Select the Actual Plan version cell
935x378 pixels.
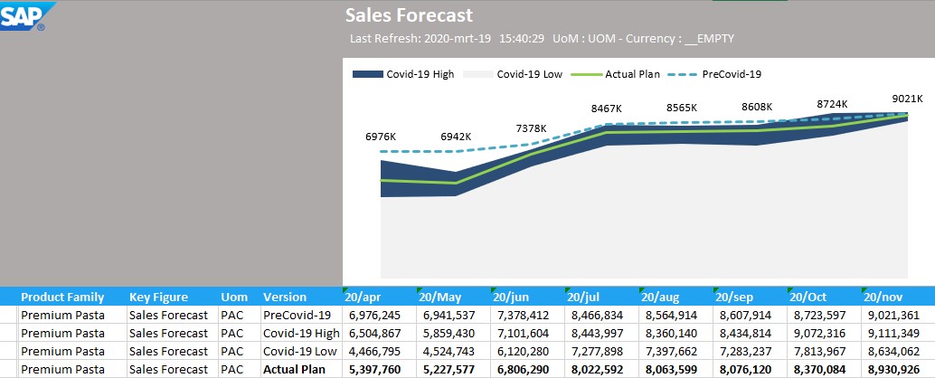click(x=301, y=369)
